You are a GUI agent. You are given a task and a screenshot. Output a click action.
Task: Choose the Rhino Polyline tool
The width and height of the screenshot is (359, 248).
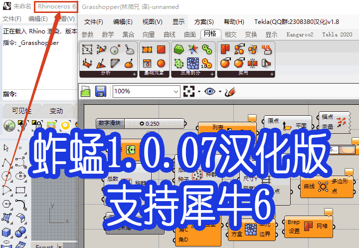pos(6,162)
